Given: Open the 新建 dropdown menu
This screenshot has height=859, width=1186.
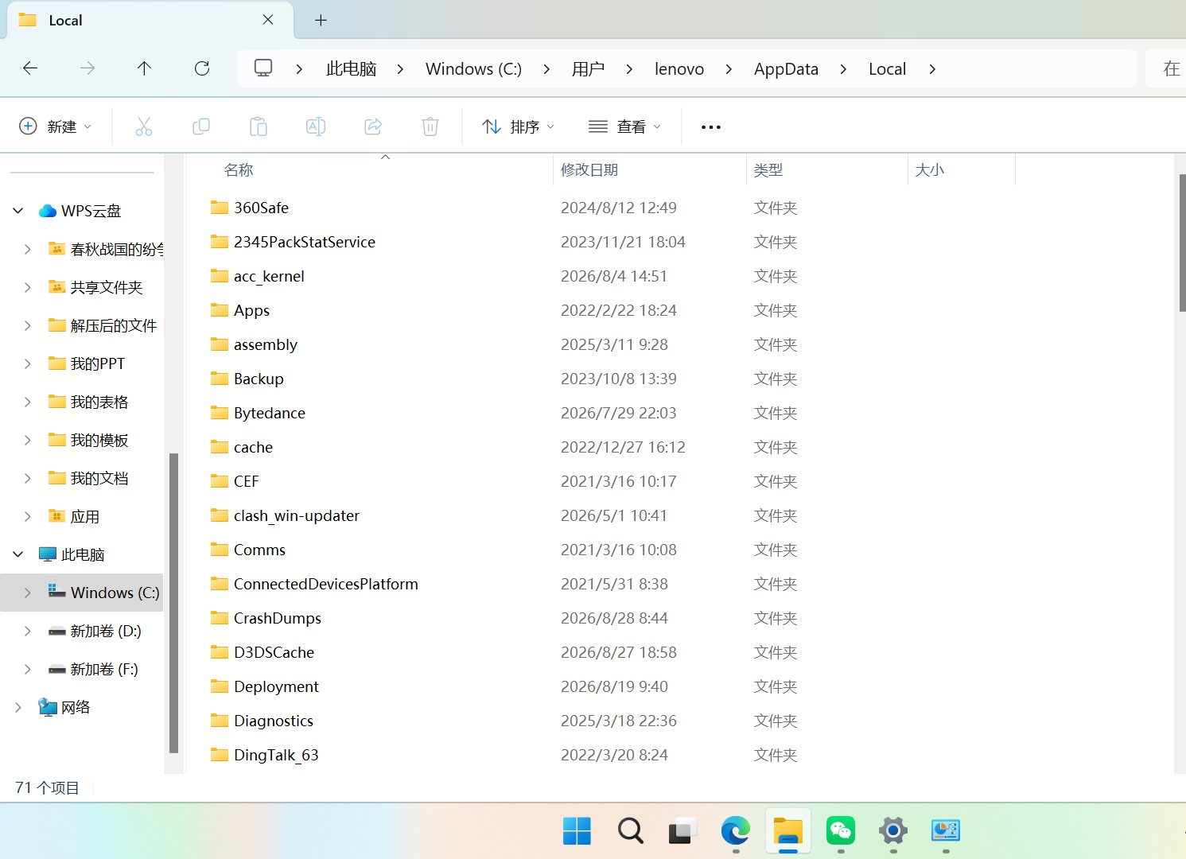Looking at the screenshot, I should 56,126.
